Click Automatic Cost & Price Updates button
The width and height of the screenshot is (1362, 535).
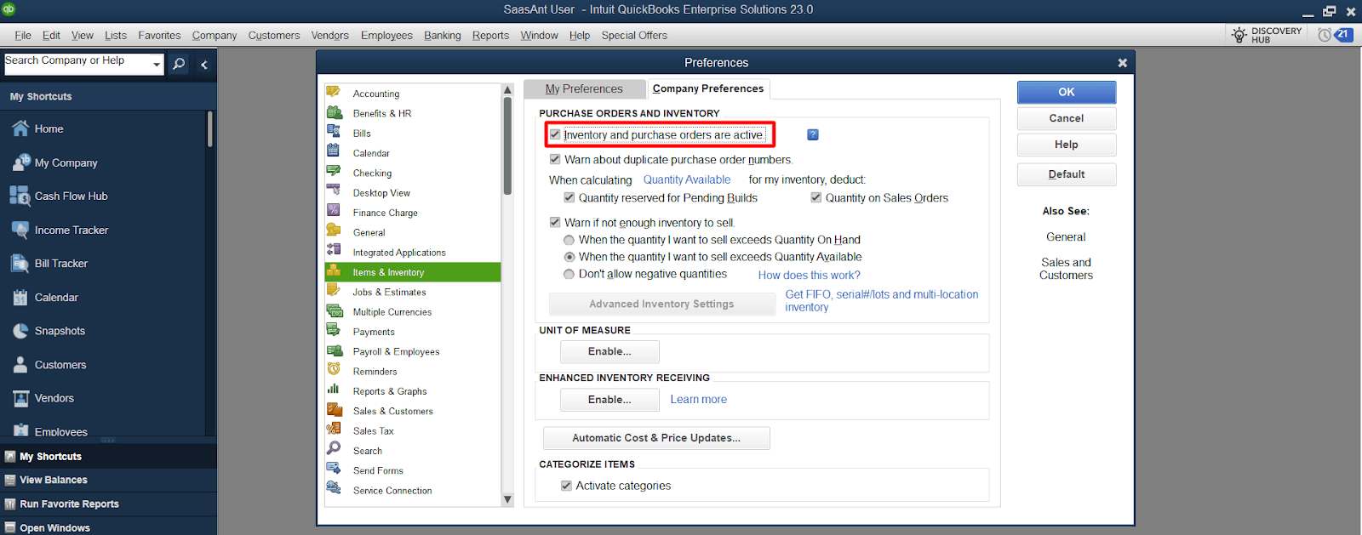[656, 438]
